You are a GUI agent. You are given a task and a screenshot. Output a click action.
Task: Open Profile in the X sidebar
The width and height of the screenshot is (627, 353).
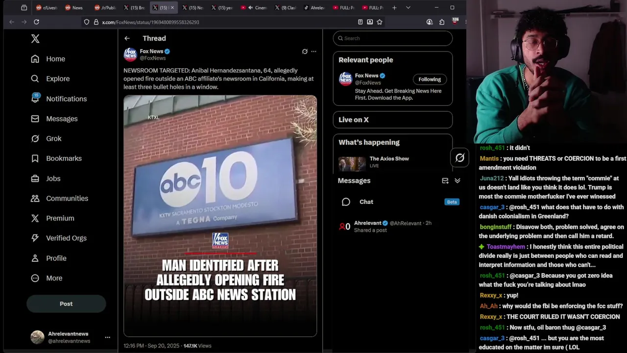pos(48,258)
